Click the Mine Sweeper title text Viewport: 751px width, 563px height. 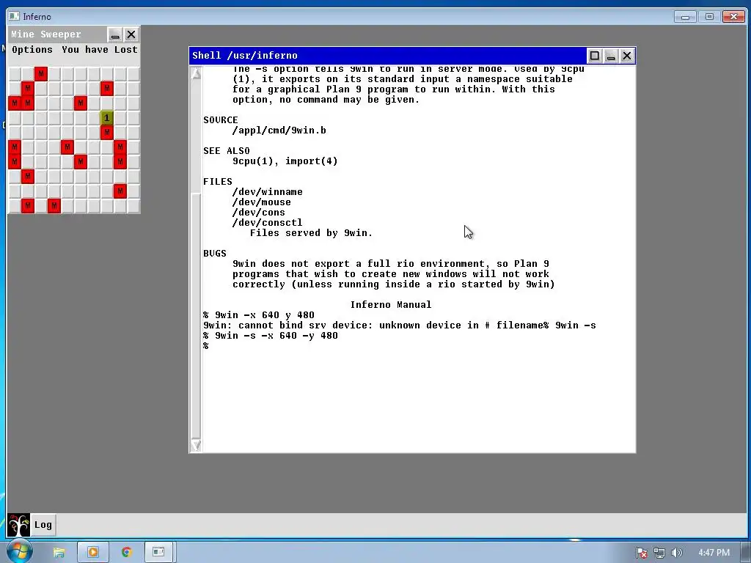[x=46, y=34]
